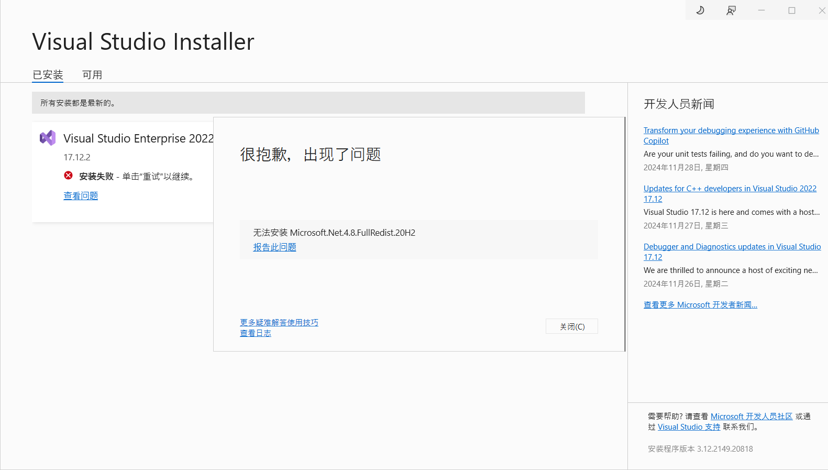Open the 查看问题 link
The image size is (828, 470).
click(81, 196)
